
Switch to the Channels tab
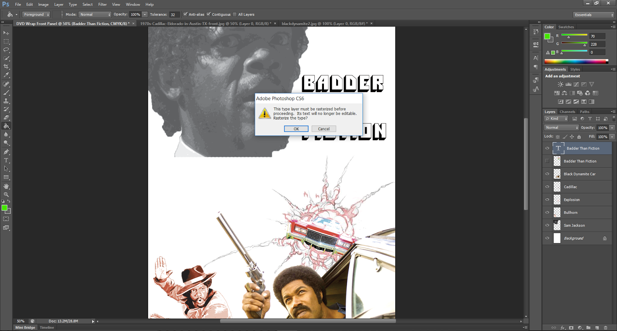567,112
